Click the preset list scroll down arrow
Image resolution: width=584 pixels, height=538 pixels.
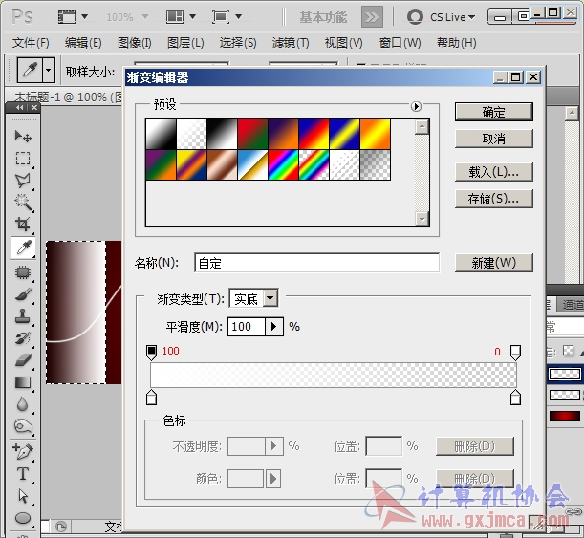(x=422, y=219)
